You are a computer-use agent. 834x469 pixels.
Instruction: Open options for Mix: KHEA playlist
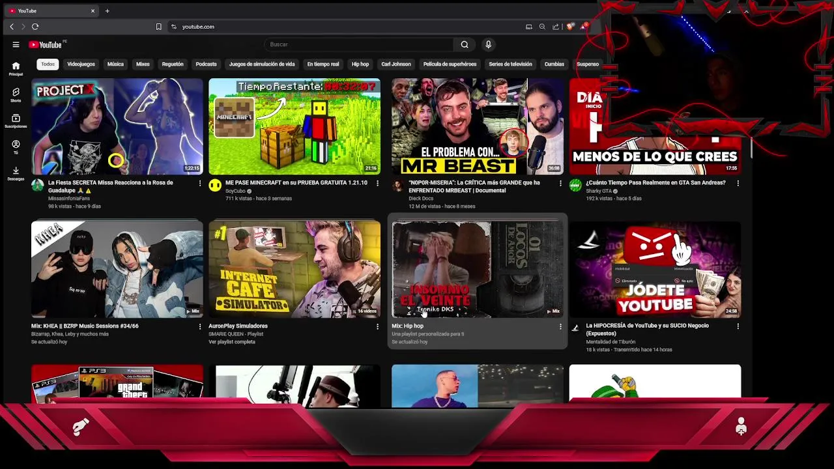point(200,326)
